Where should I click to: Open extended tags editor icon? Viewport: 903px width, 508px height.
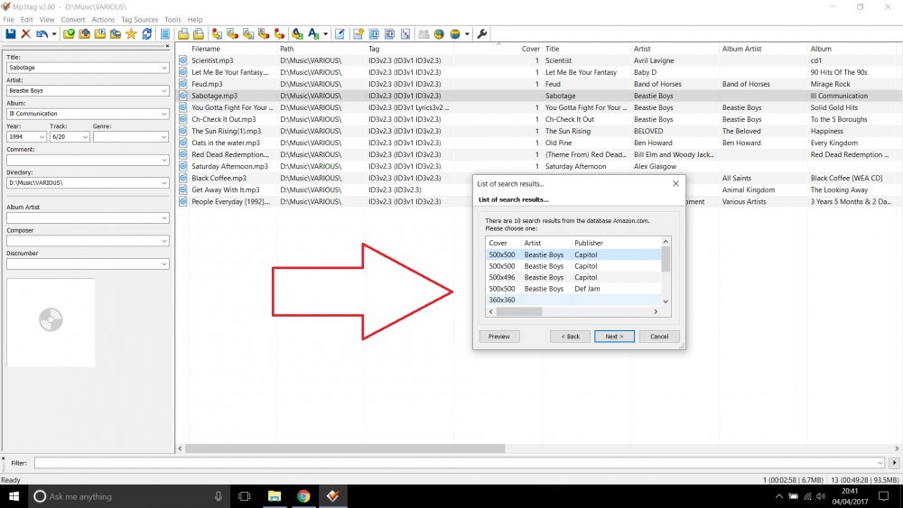[x=340, y=34]
